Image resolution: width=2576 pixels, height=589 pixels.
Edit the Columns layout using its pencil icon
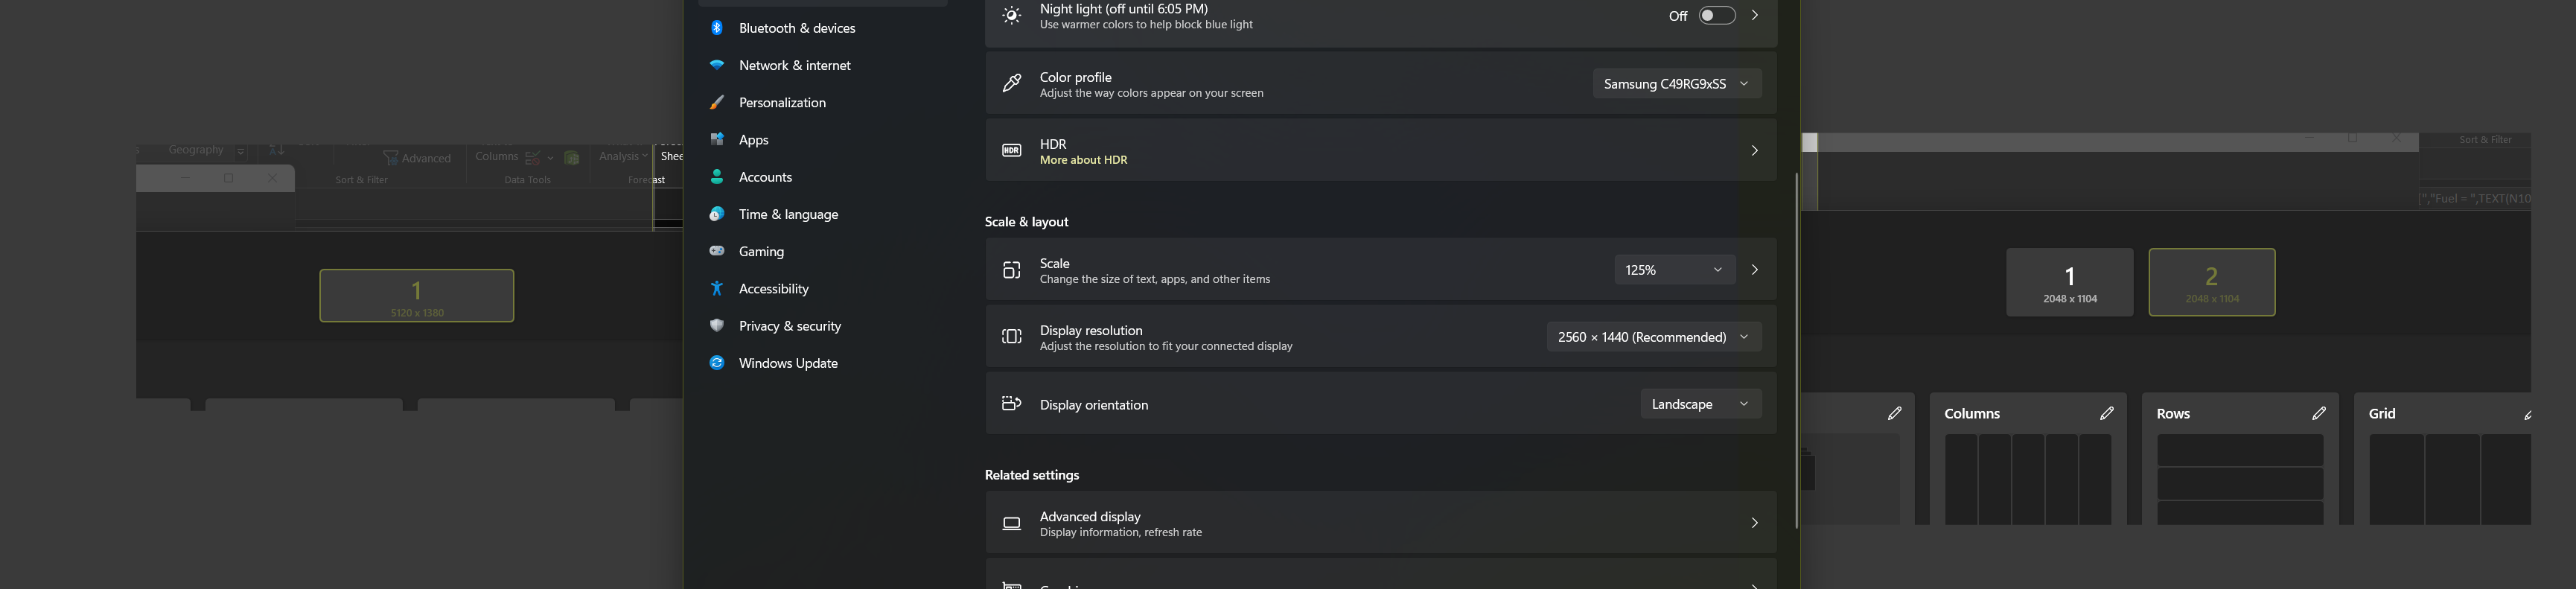[x=2108, y=412]
